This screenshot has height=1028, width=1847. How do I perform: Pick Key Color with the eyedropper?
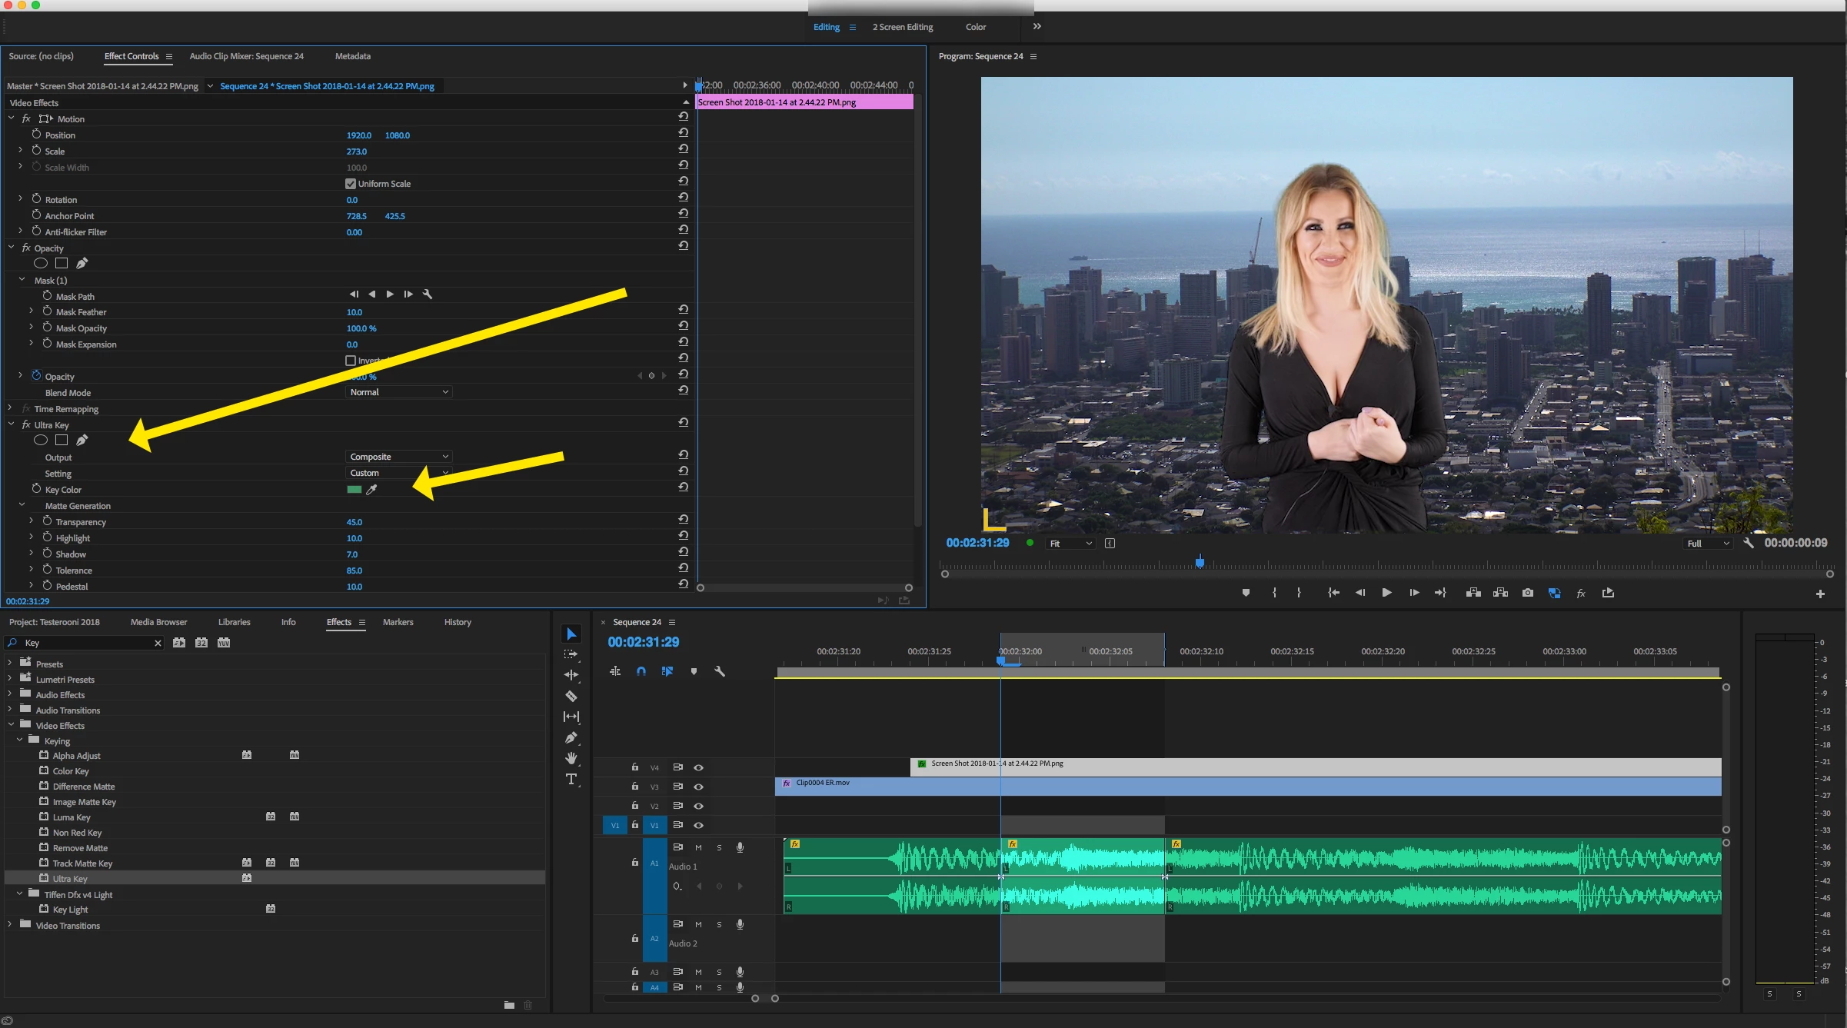[x=371, y=490]
